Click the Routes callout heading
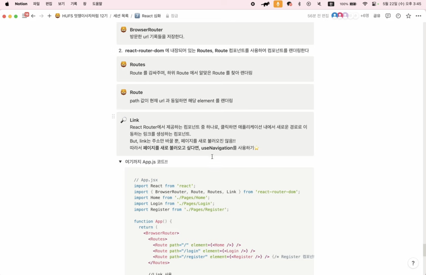 coord(137,64)
